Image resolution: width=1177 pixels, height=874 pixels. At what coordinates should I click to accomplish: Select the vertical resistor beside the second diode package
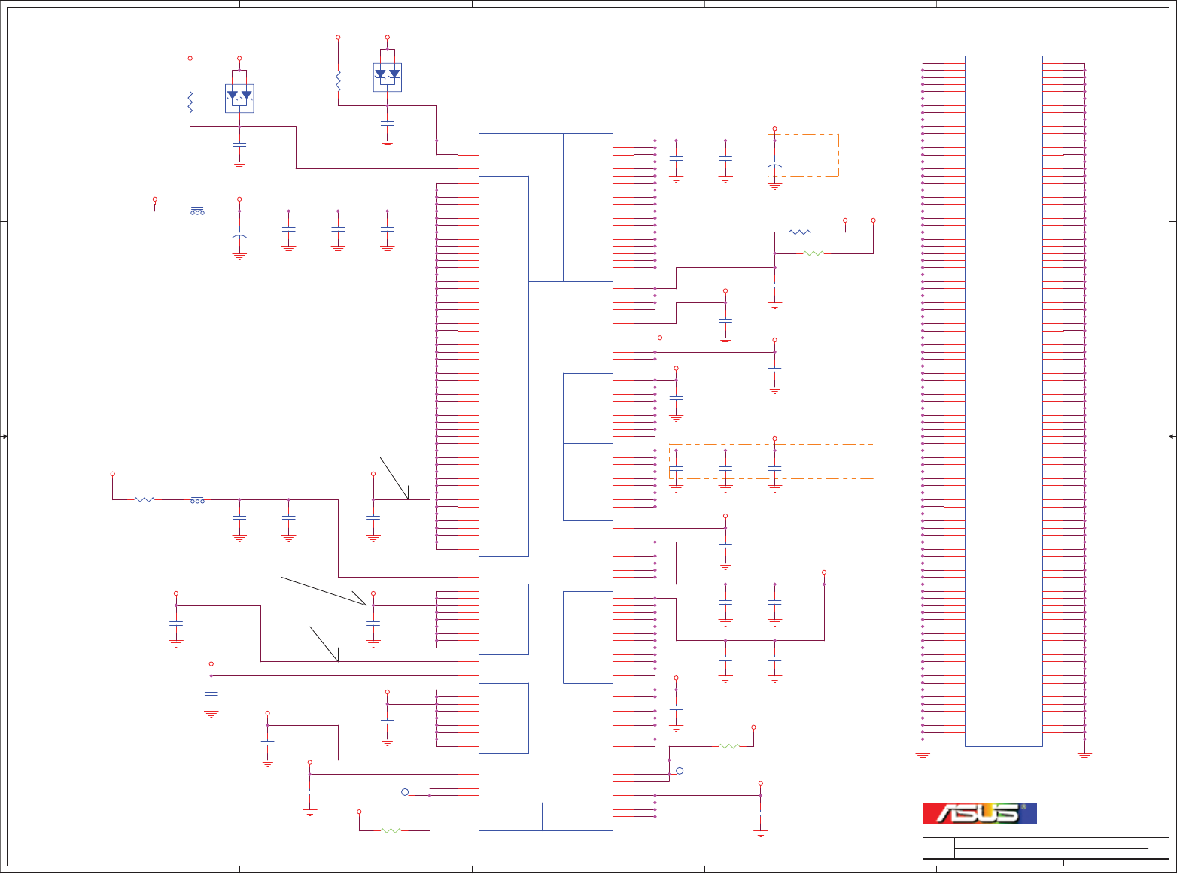(x=339, y=80)
